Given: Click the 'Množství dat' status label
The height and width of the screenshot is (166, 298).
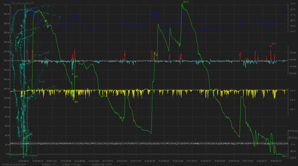Looking at the screenshot, I should [x=100, y=164].
